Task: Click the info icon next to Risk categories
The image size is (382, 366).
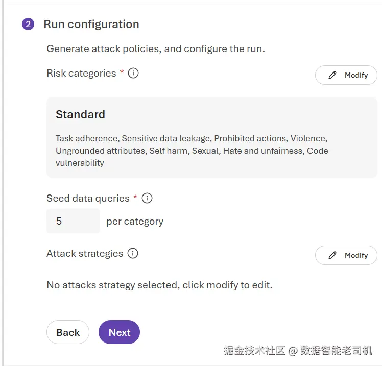Action: click(x=133, y=73)
